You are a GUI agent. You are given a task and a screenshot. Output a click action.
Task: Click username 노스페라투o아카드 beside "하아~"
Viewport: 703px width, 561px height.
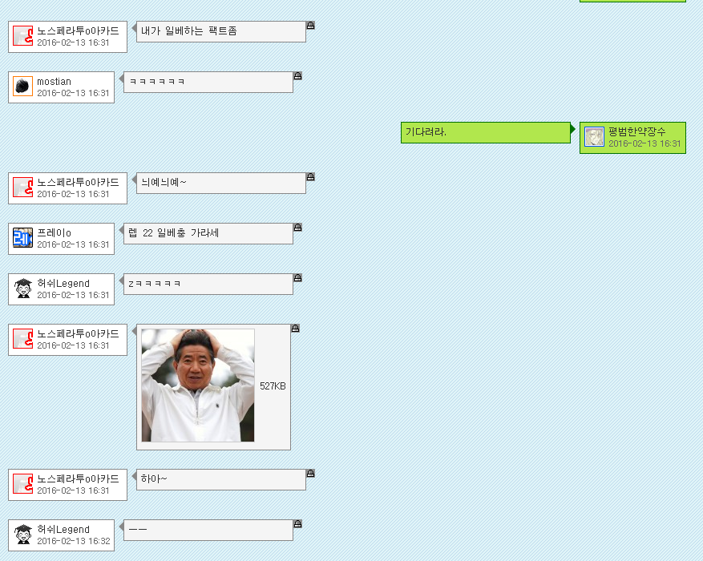tap(78, 479)
